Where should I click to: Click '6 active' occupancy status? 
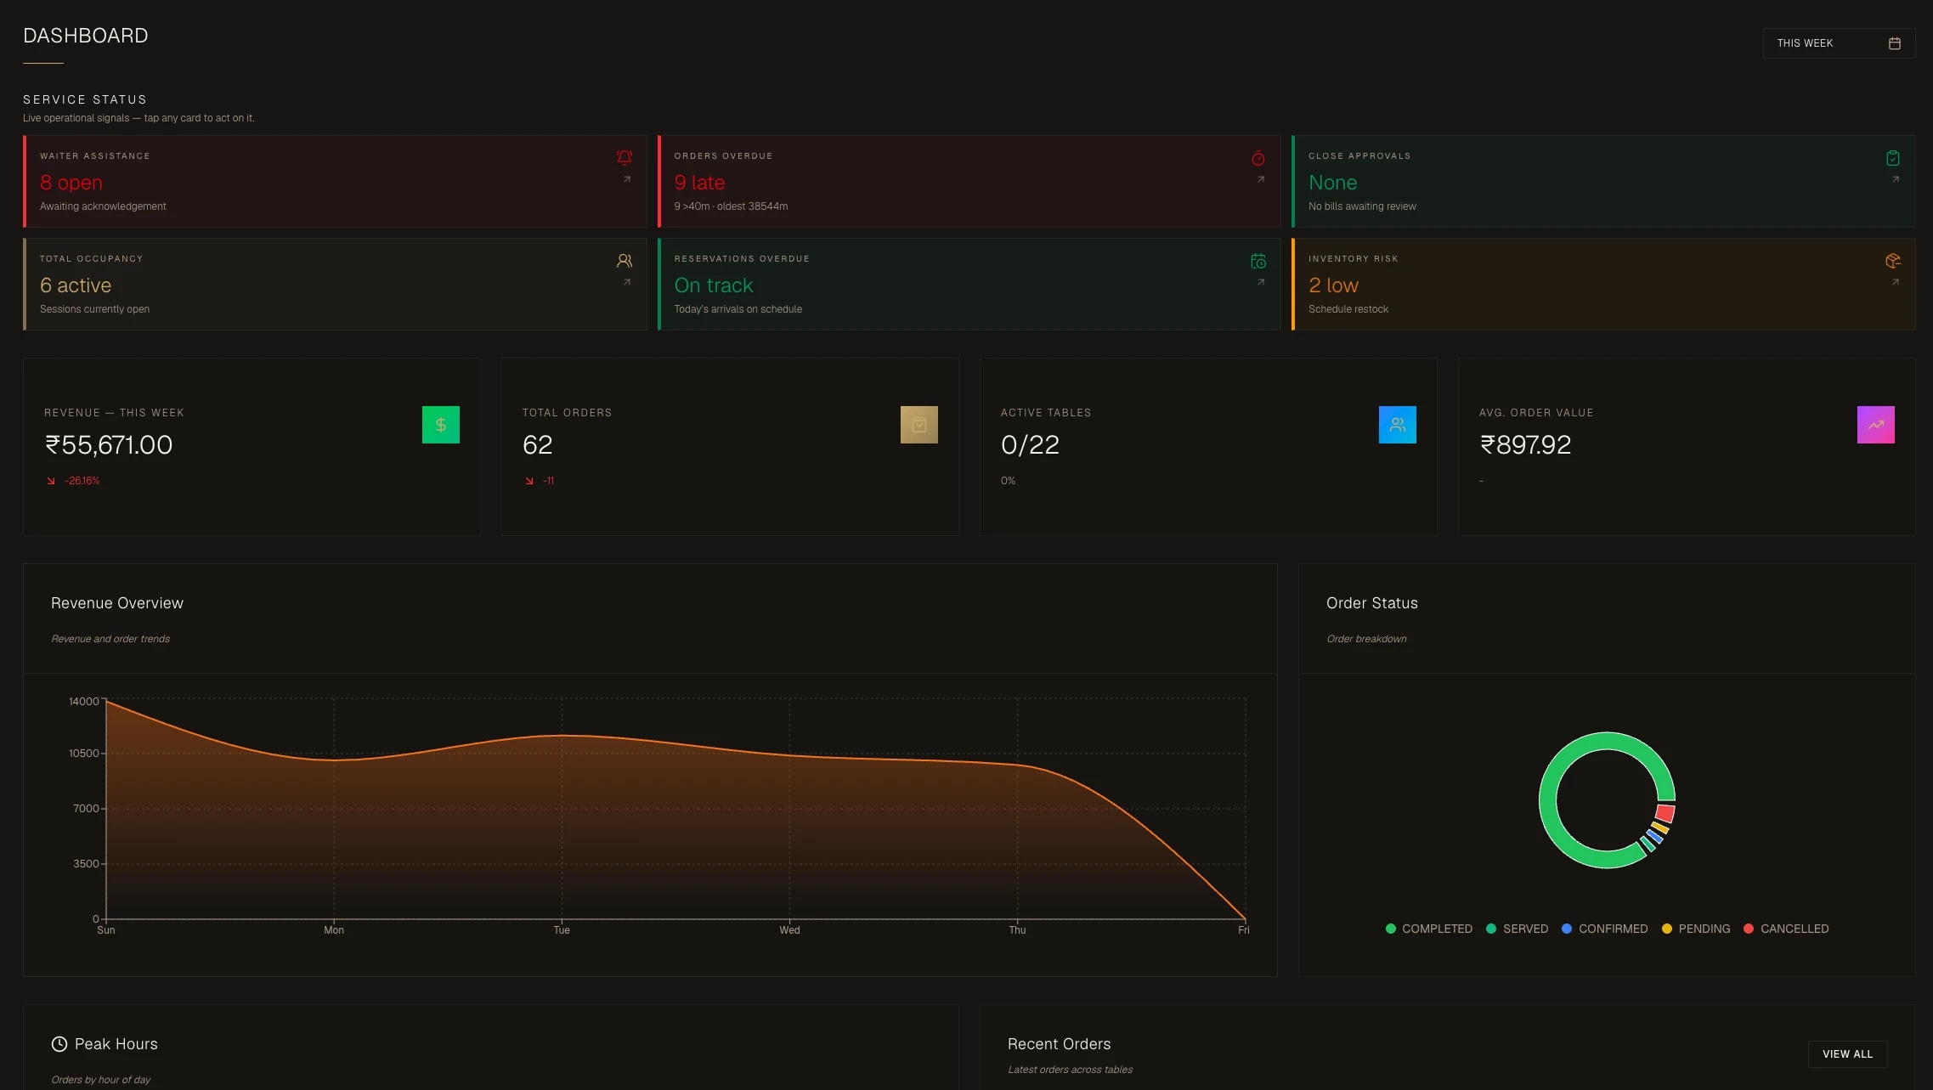pos(76,285)
